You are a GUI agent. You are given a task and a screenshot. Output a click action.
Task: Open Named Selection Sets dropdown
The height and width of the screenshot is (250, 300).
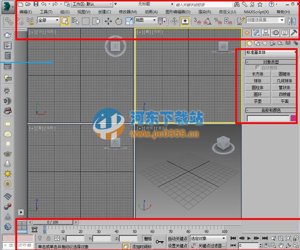click(x=282, y=20)
